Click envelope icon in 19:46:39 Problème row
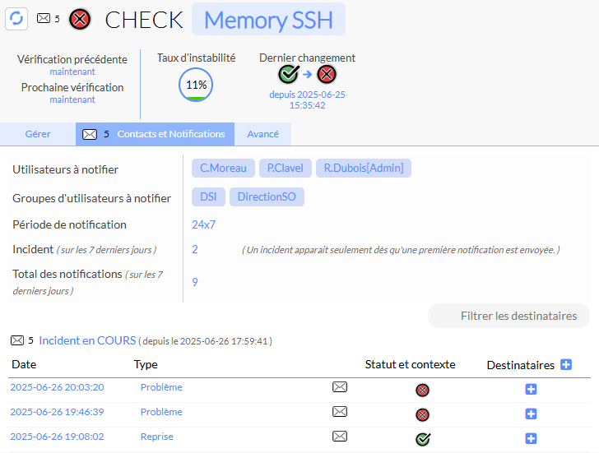Image resolution: width=599 pixels, height=453 pixels. click(340, 413)
